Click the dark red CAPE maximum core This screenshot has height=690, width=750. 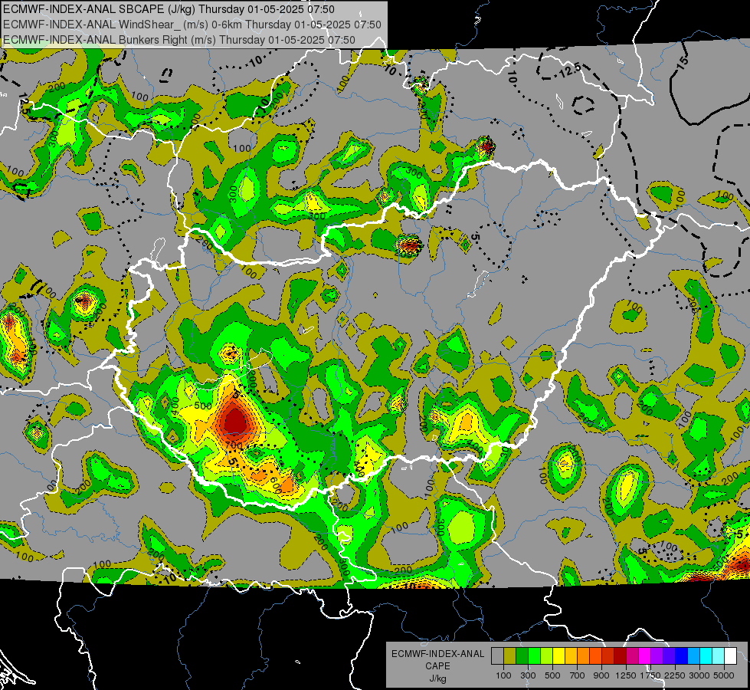[x=234, y=420]
